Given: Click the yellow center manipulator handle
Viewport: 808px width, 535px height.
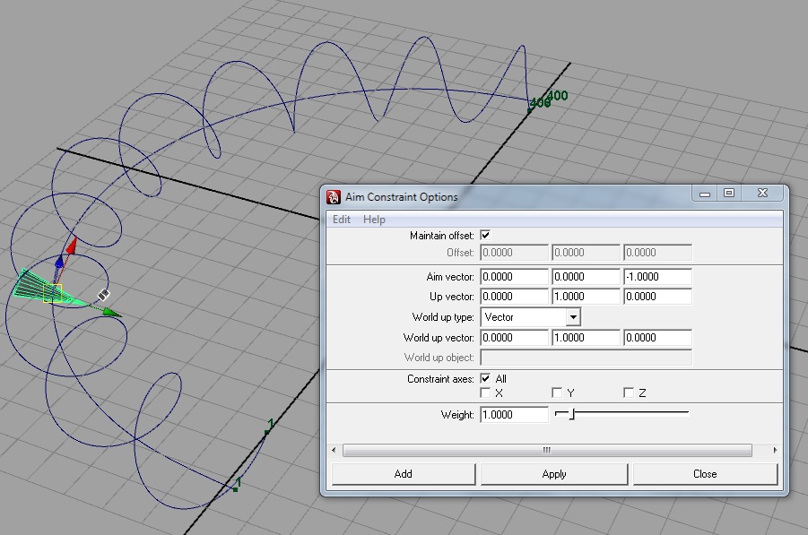Looking at the screenshot, I should point(52,294).
